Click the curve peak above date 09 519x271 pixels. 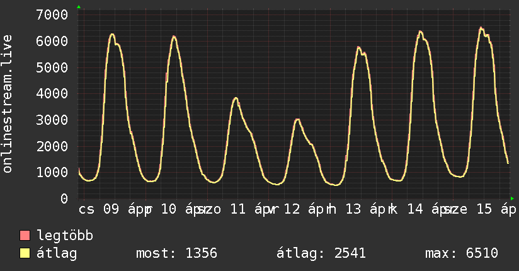click(x=112, y=34)
